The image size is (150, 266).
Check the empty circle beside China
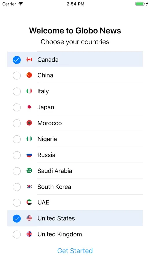[x=17, y=76]
